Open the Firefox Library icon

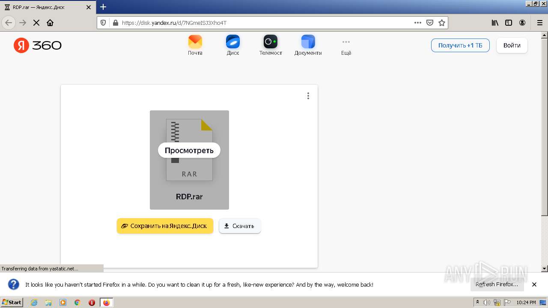(x=495, y=23)
